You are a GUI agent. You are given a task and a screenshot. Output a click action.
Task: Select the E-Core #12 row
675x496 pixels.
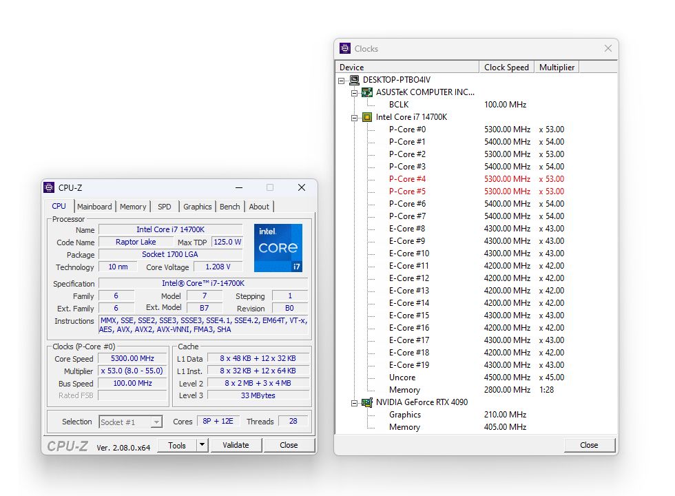click(476, 278)
